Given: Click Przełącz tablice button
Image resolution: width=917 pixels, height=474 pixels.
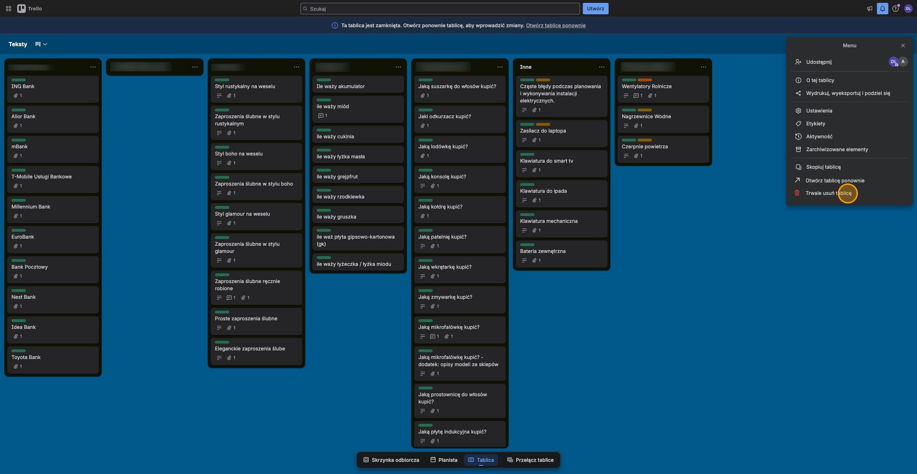Looking at the screenshot, I should click(x=530, y=460).
